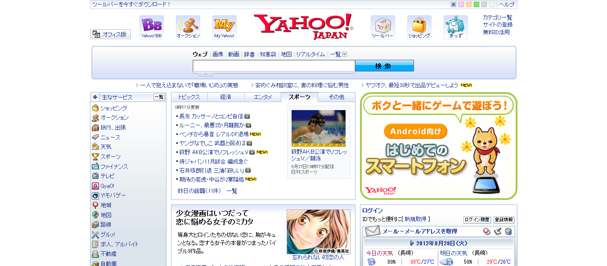The height and width of the screenshot is (266, 607).
Task: Switch to the エンタメ tab
Action: coord(263,97)
